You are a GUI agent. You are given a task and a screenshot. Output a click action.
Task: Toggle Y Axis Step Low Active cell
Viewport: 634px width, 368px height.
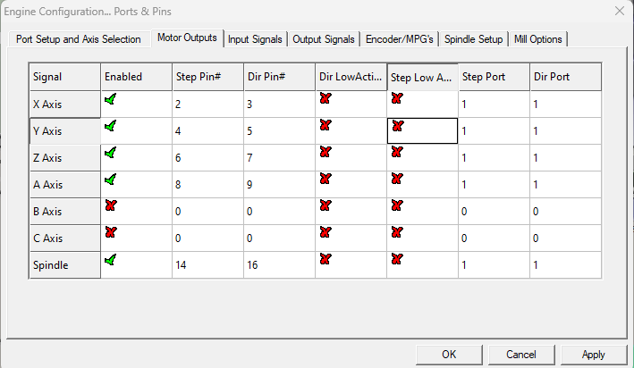tap(397, 126)
